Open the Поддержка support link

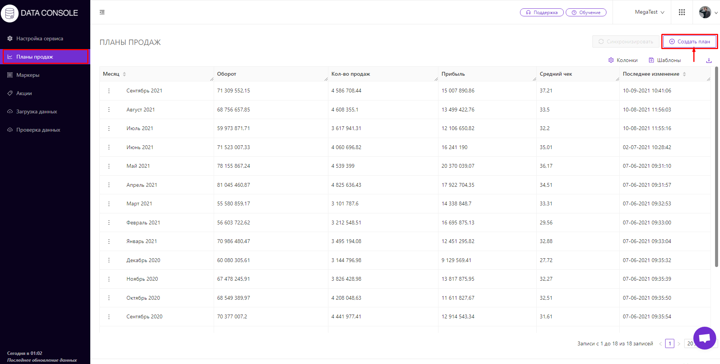[x=541, y=13]
